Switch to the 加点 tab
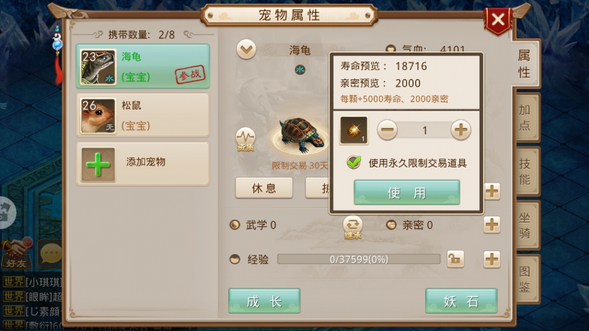589x331 pixels. coord(525,117)
